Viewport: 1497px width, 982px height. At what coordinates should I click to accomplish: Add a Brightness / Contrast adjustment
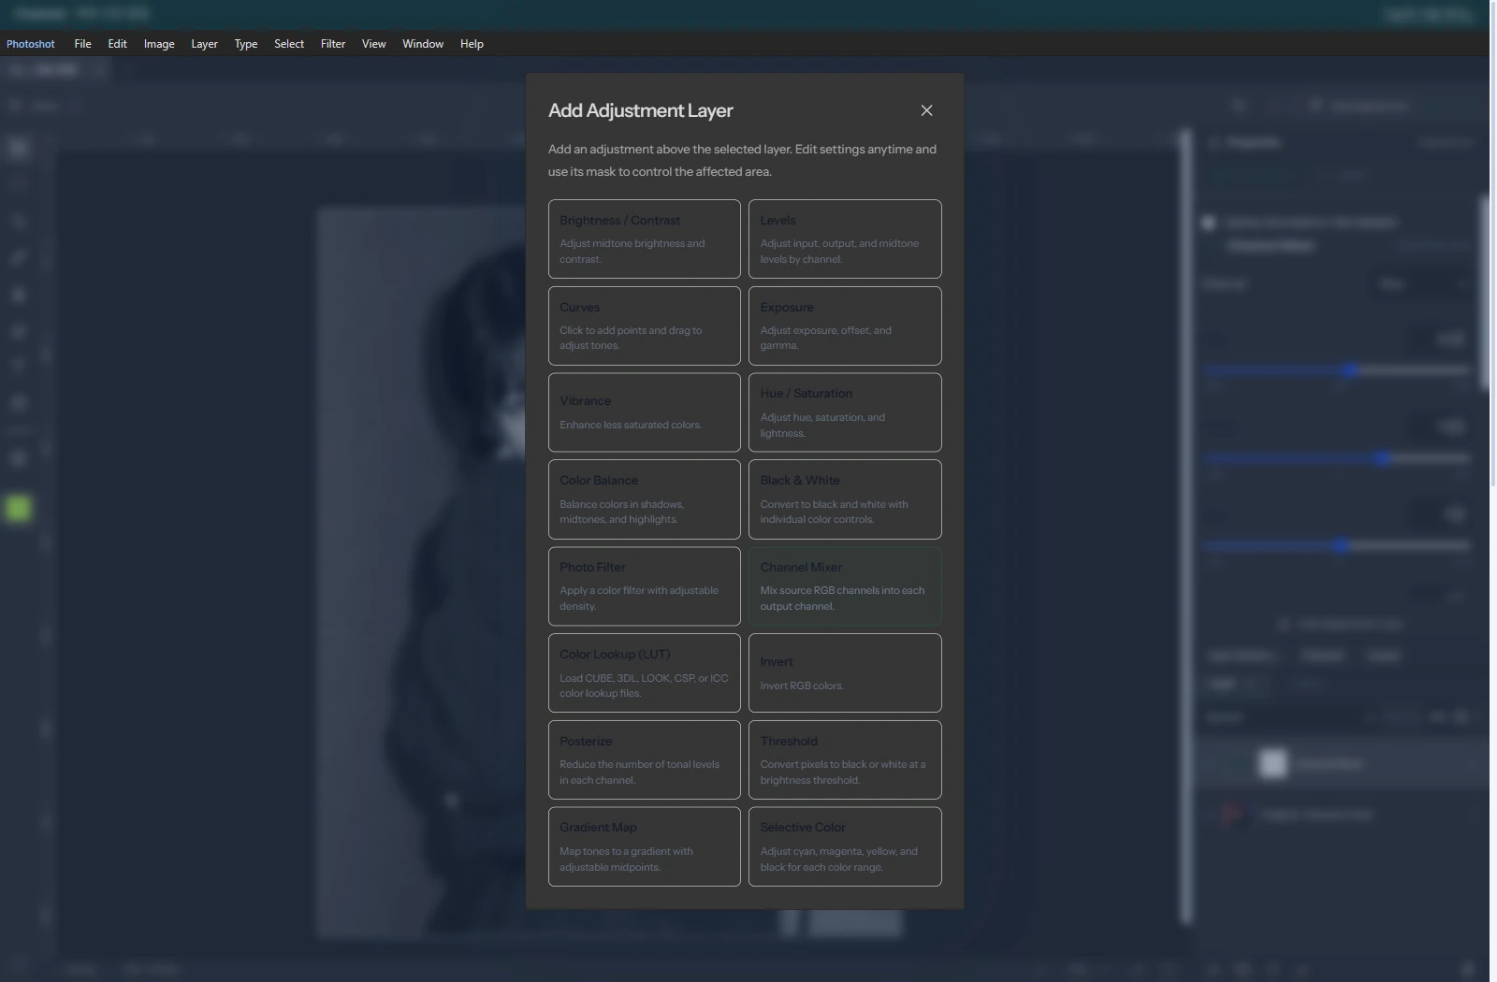coord(644,238)
